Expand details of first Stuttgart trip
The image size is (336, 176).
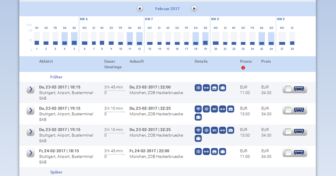30,89
